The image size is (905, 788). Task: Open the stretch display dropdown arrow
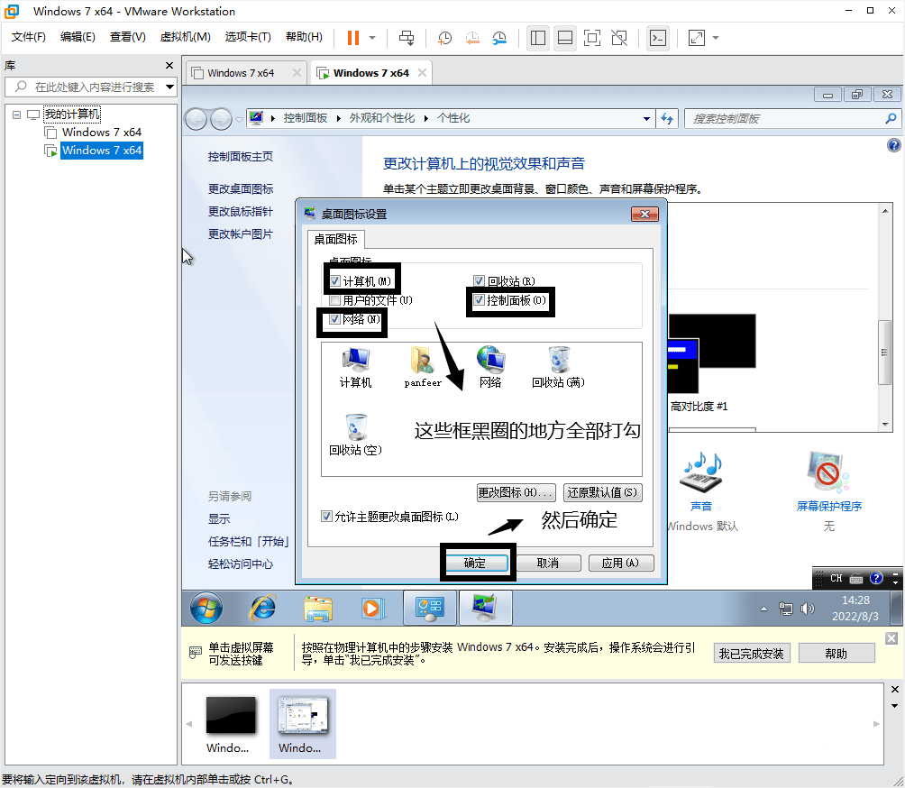tap(716, 38)
